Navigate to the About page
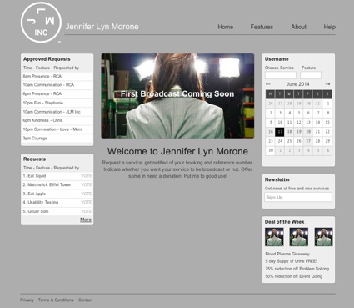The image size is (354, 308). click(x=298, y=27)
